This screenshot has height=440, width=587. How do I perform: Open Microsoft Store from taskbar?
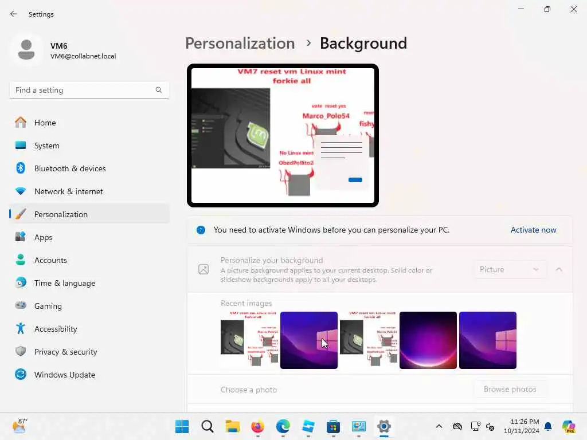333,426
